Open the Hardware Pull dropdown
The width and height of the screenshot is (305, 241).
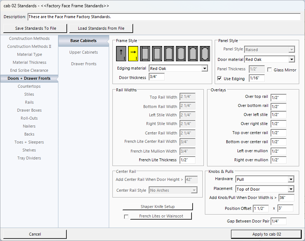[x=290, y=179]
